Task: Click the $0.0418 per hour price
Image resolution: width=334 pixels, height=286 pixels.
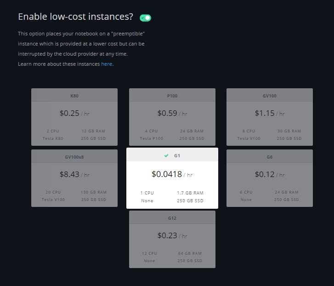Action: click(167, 174)
